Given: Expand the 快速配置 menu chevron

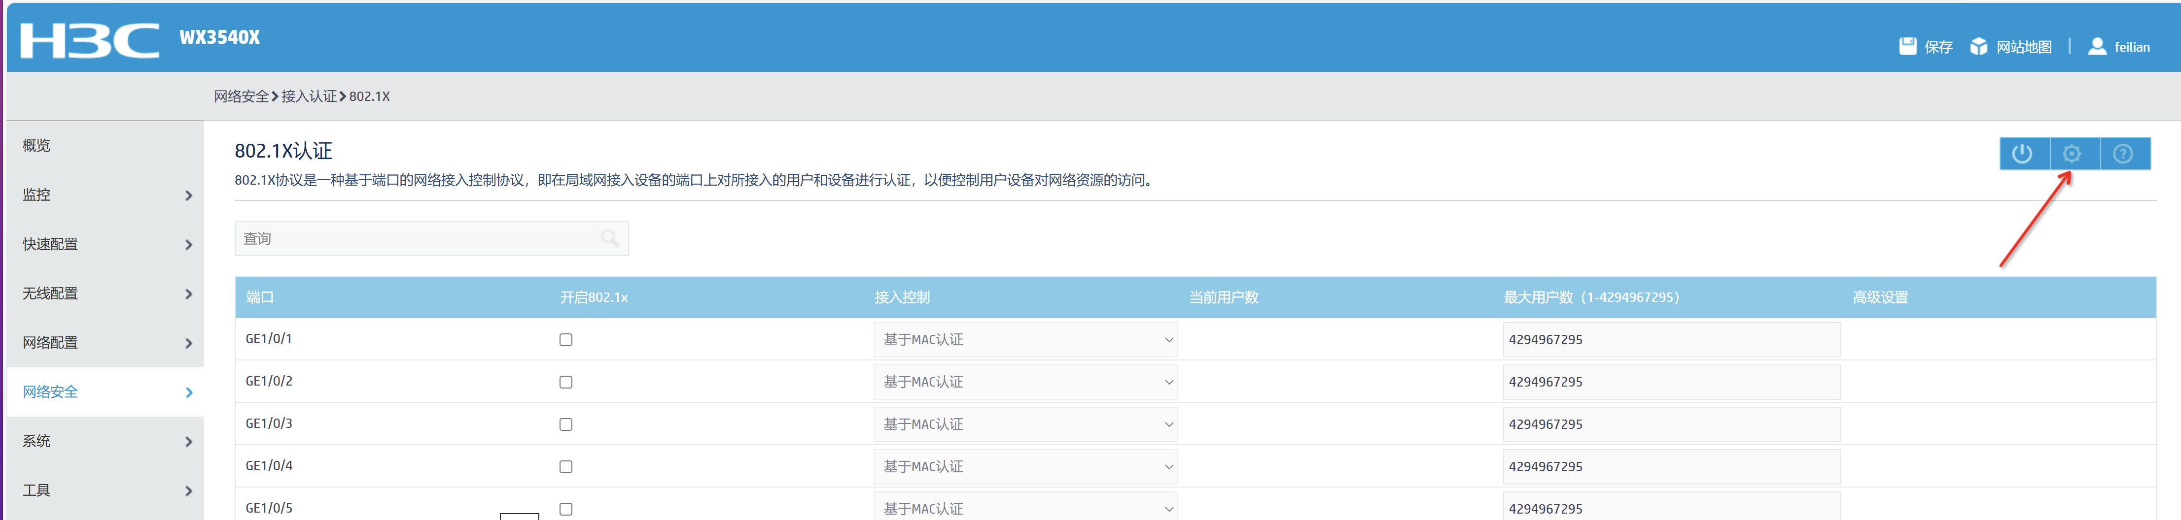Looking at the screenshot, I should click(x=189, y=245).
